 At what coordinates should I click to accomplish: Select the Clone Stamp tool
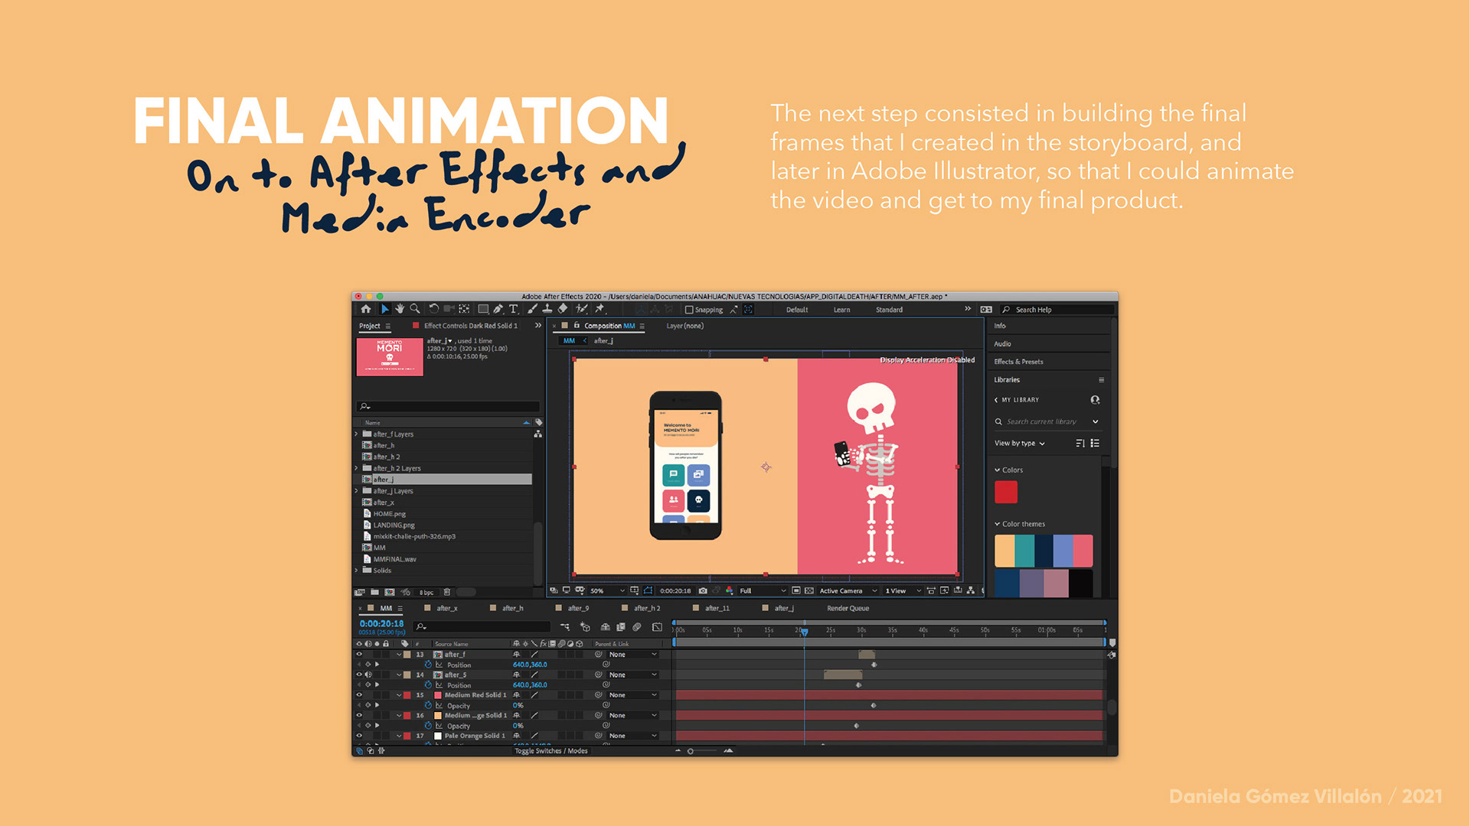547,309
